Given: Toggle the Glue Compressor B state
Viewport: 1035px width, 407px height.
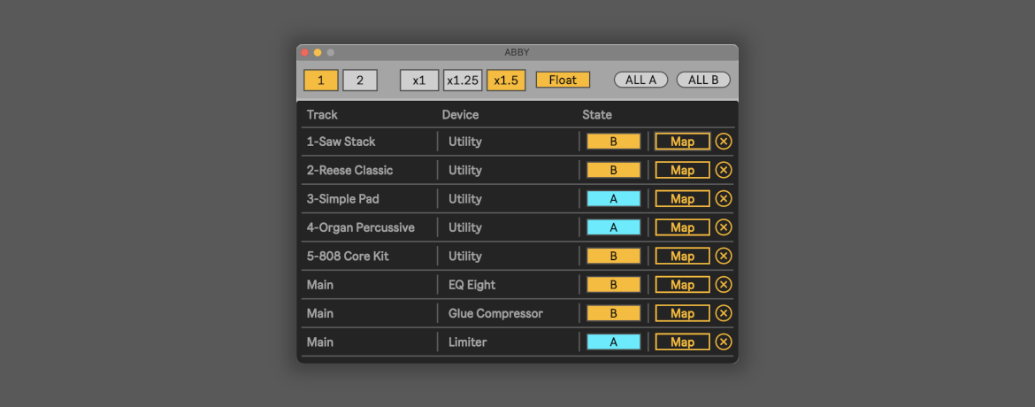Looking at the screenshot, I should pos(613,313).
